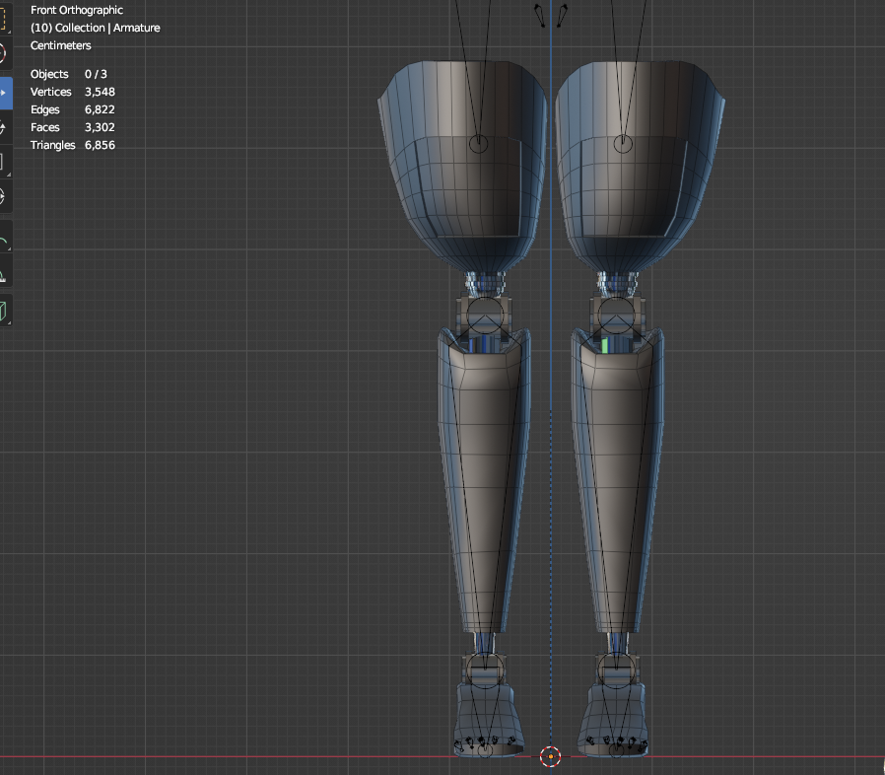
Task: Click the left knee bone joint circle
Action: tap(486, 316)
